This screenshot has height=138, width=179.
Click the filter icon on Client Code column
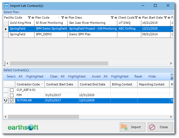[x=136, y=18]
